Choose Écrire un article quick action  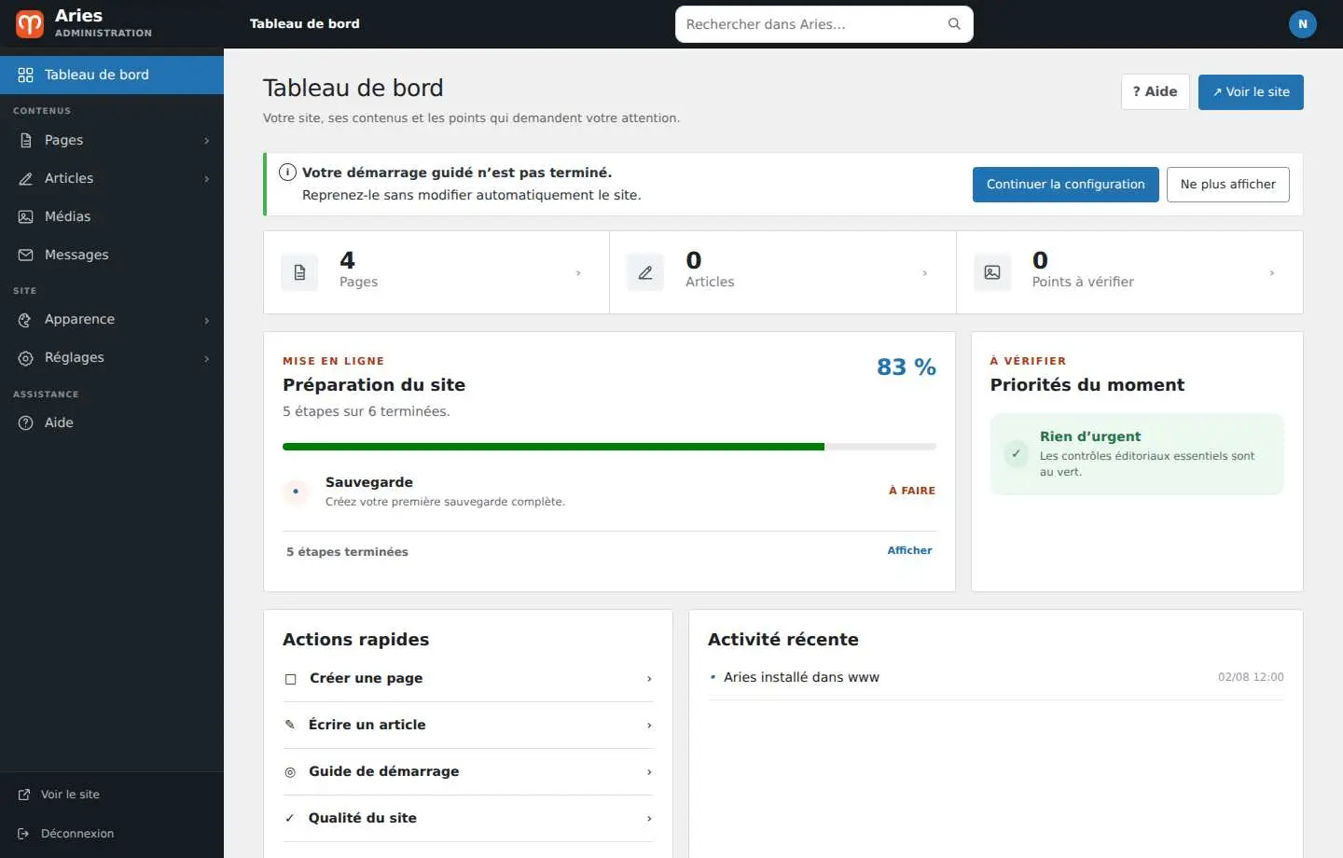[468, 725]
